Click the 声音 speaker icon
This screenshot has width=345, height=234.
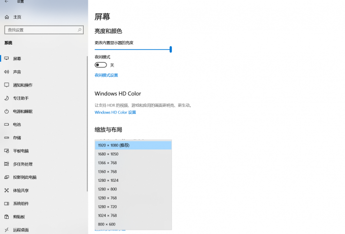click(7, 71)
